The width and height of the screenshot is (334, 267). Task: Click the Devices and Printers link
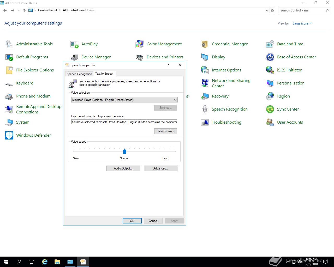[x=165, y=57]
